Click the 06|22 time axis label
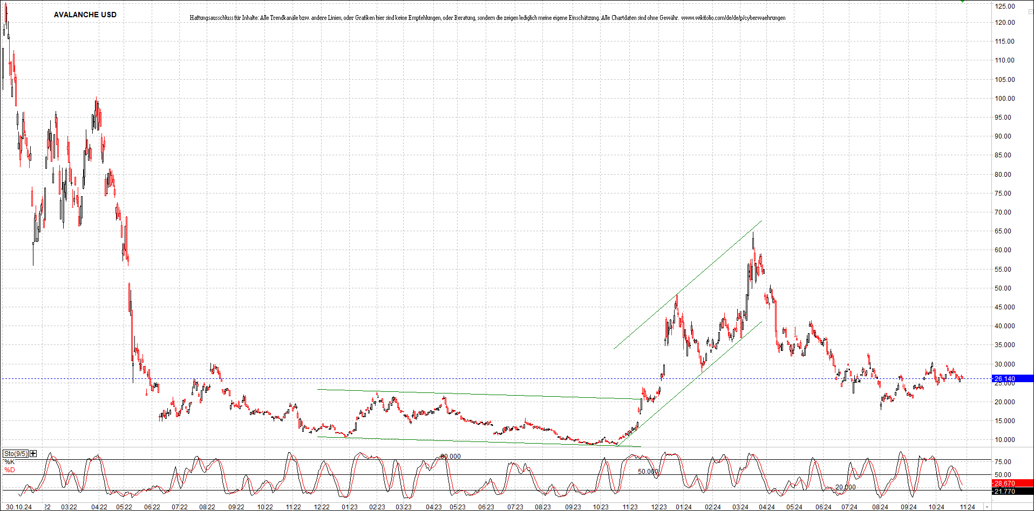This screenshot has height=511, width=1034. (152, 507)
